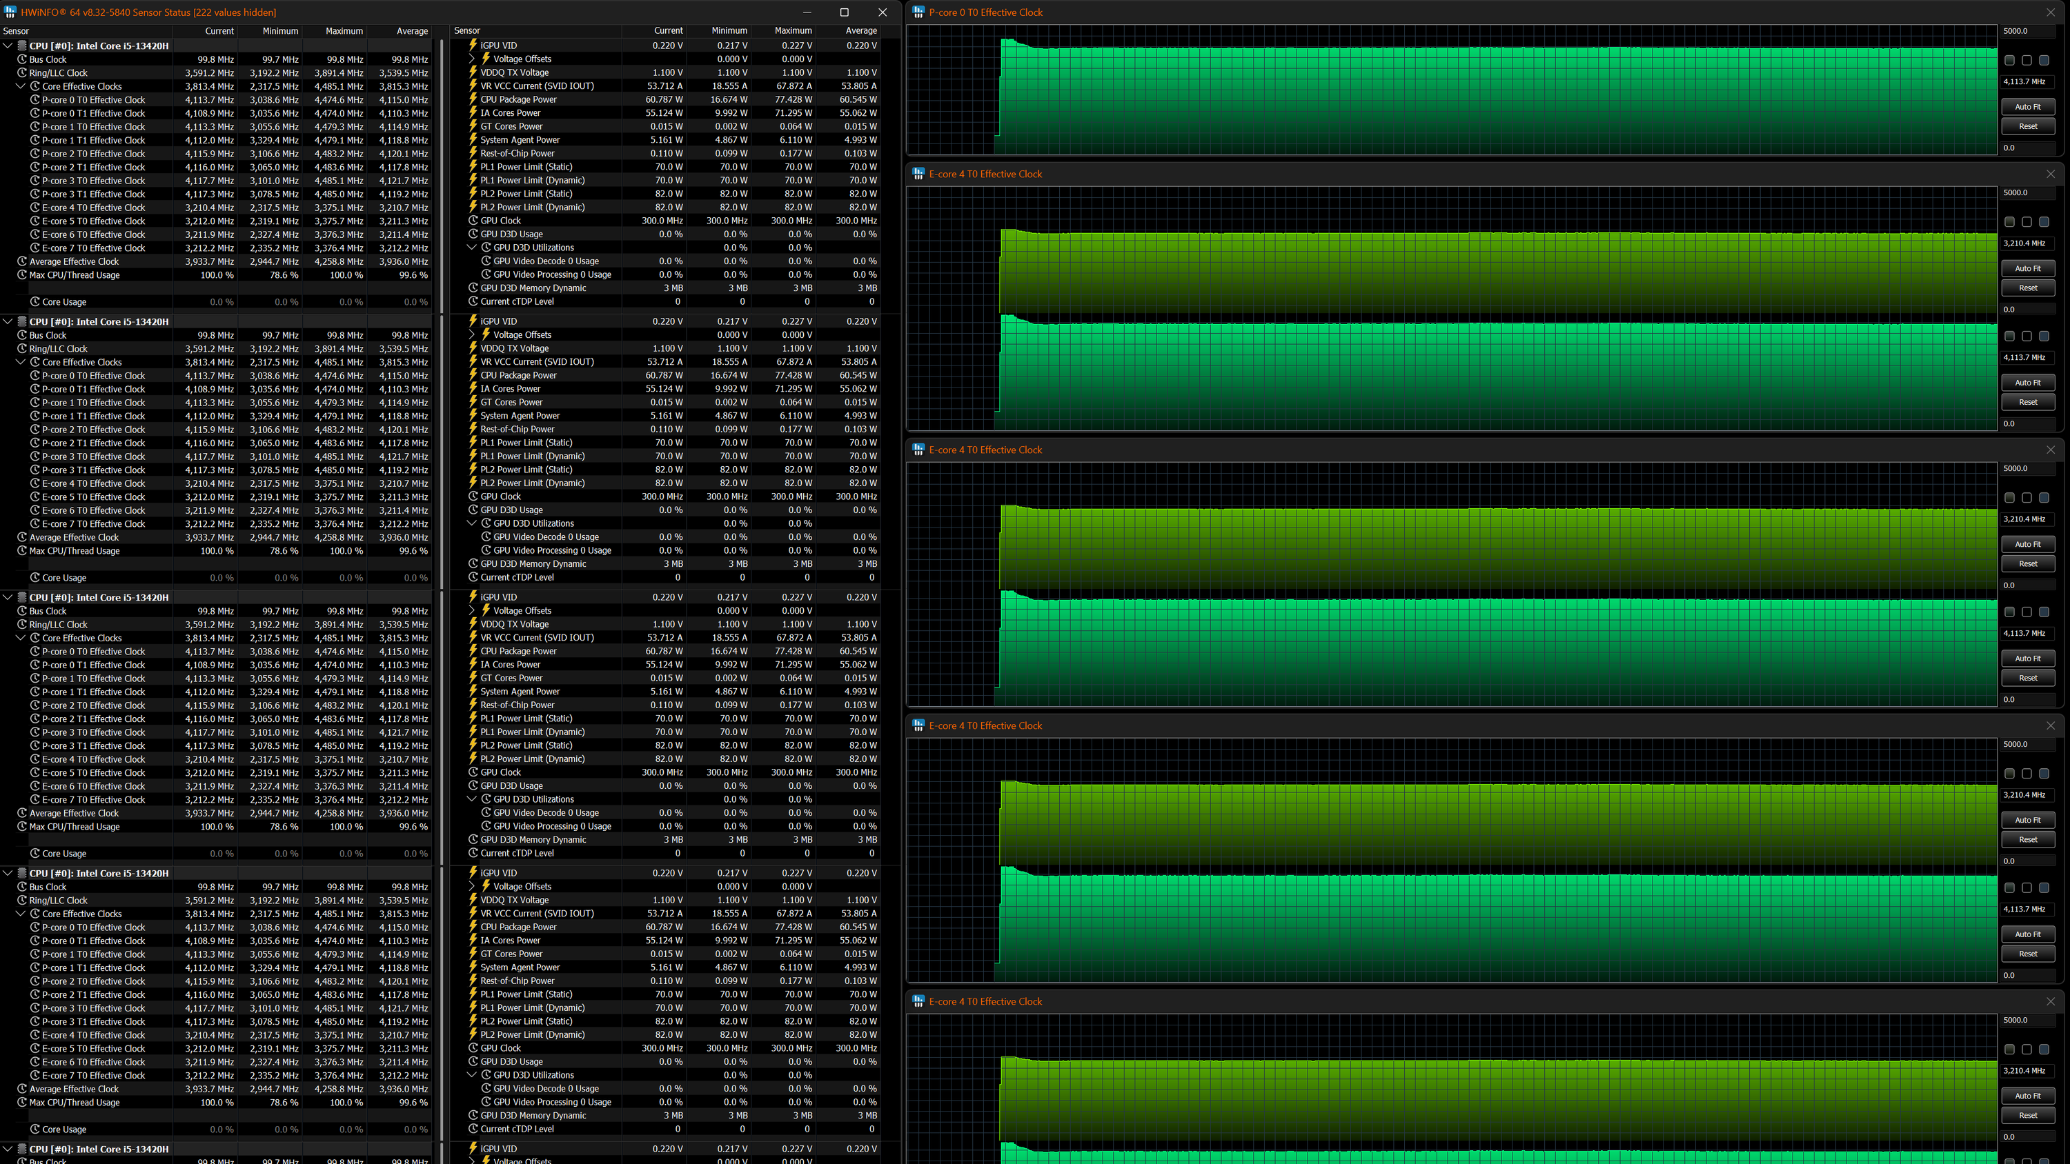This screenshot has width=2070, height=1164.
Task: Click the Sensor column header in right sensor pane
Action: click(536, 30)
